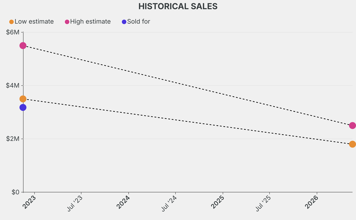Click the $2M y-axis label
The image size is (356, 220).
pos(13,139)
